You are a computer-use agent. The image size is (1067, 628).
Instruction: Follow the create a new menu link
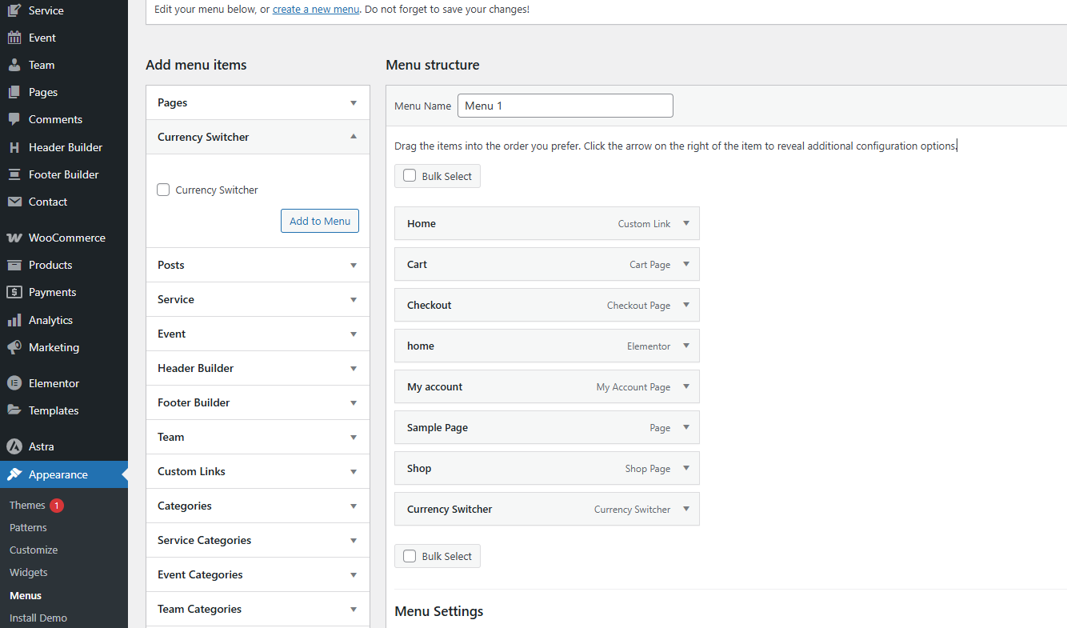coord(315,10)
